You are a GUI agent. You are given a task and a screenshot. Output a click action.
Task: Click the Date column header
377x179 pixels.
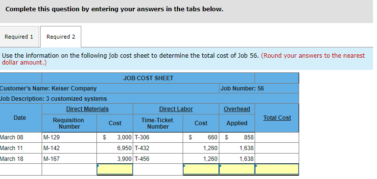coord(21,118)
